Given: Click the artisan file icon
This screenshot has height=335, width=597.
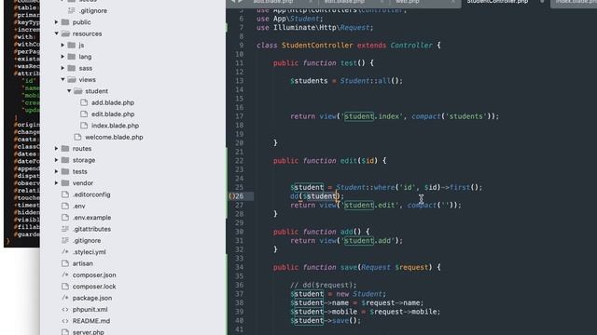Looking at the screenshot, I should coord(65,263).
